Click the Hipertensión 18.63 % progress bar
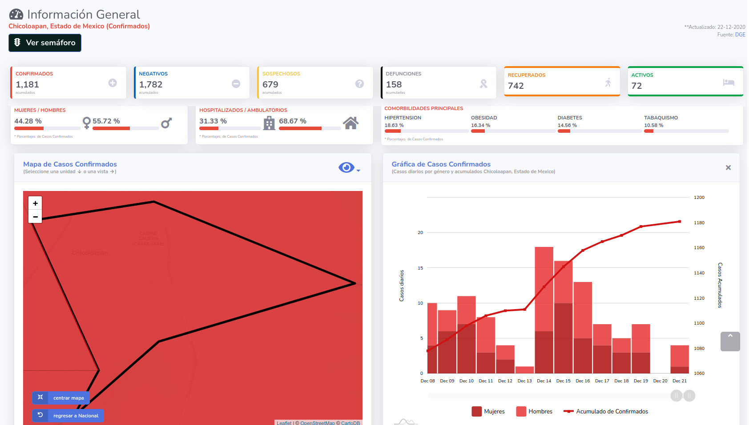Viewport: 749px width, 425px height. click(x=426, y=131)
